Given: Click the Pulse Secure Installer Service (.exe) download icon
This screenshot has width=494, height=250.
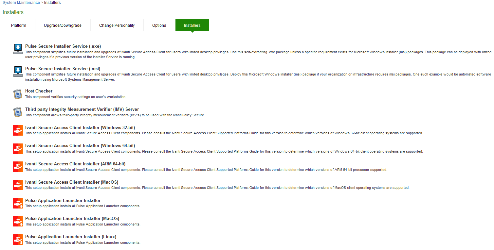Looking at the screenshot, I should tap(18, 49).
